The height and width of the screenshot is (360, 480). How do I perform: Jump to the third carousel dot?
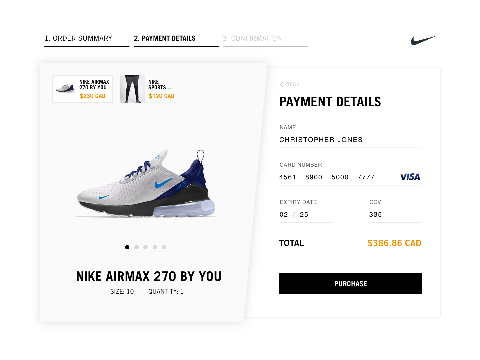coord(145,247)
